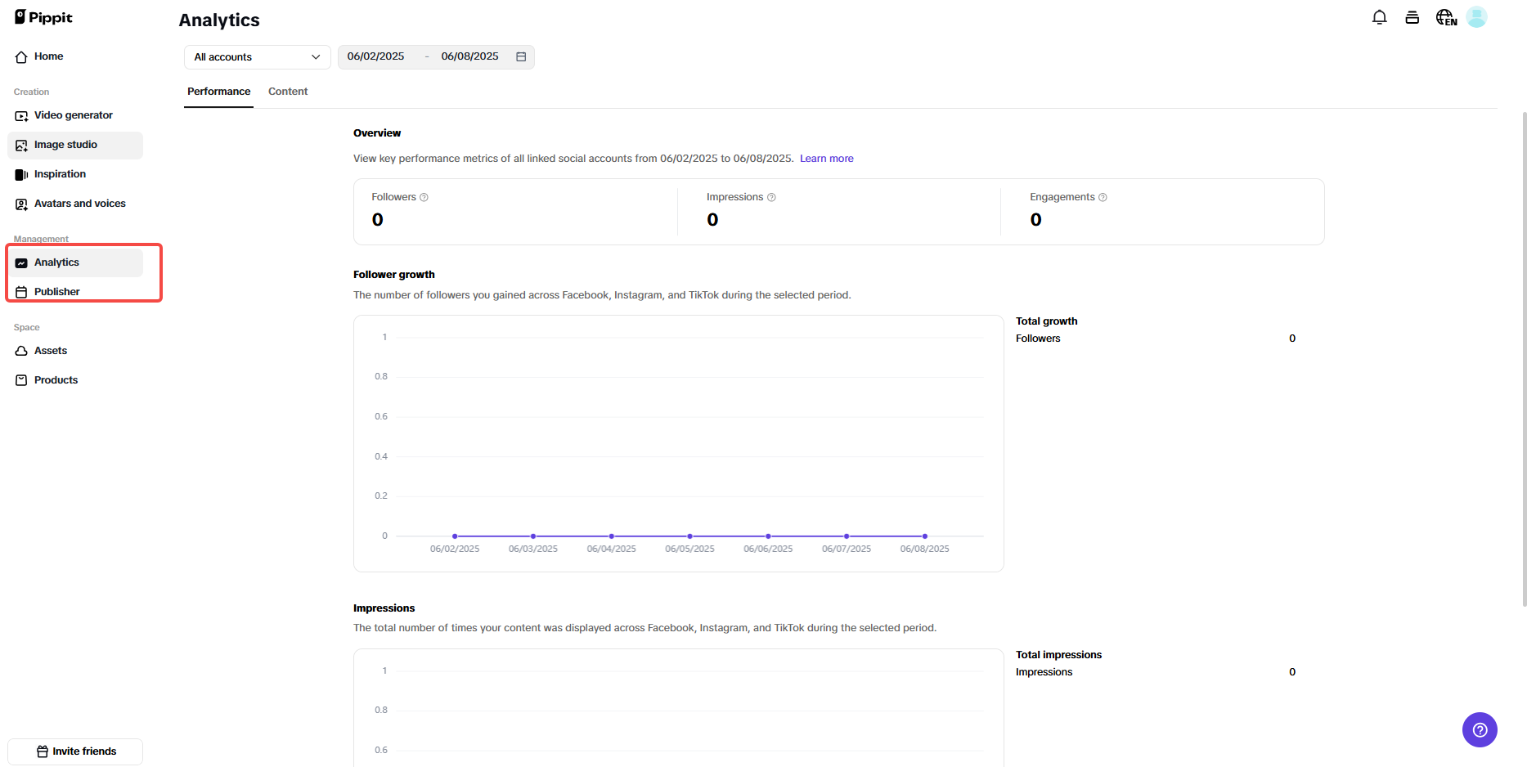Select the Performance tab
Screen dimensions: 1527x767
point(218,92)
